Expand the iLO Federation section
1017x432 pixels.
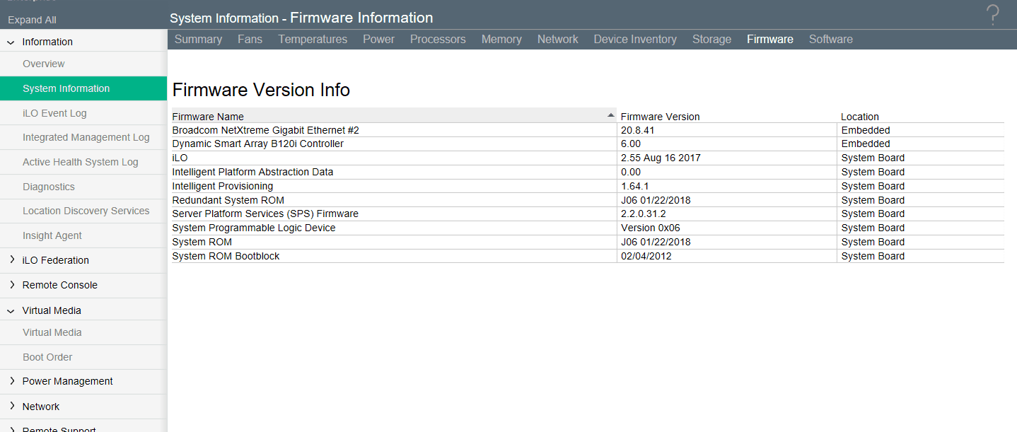[11, 260]
